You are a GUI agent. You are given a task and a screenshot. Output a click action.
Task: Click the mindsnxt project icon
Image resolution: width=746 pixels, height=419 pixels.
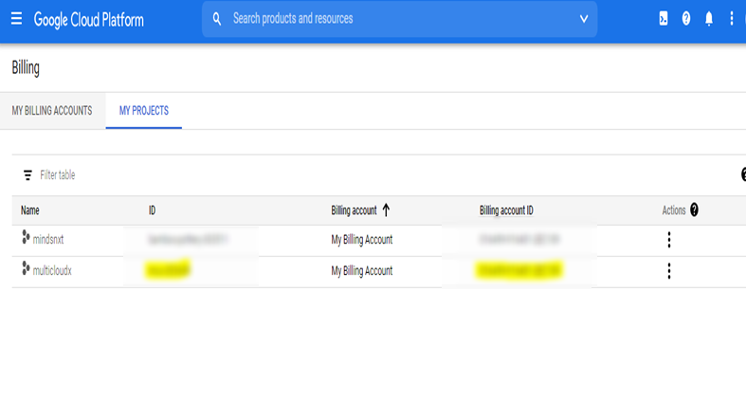[26, 239]
